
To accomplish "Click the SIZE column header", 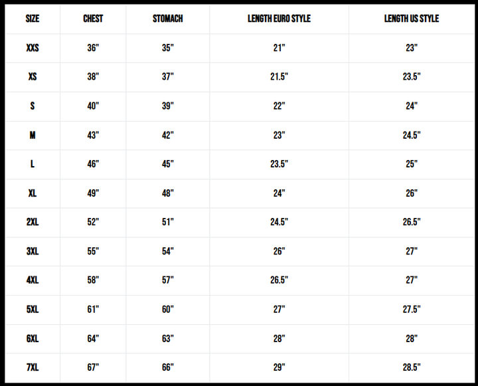I will [x=33, y=19].
